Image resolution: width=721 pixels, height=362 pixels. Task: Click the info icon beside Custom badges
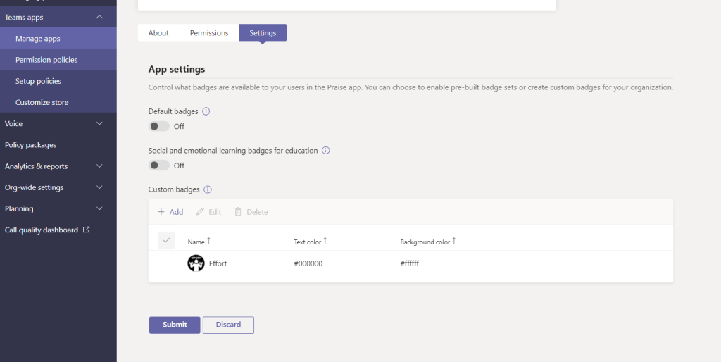tap(208, 189)
